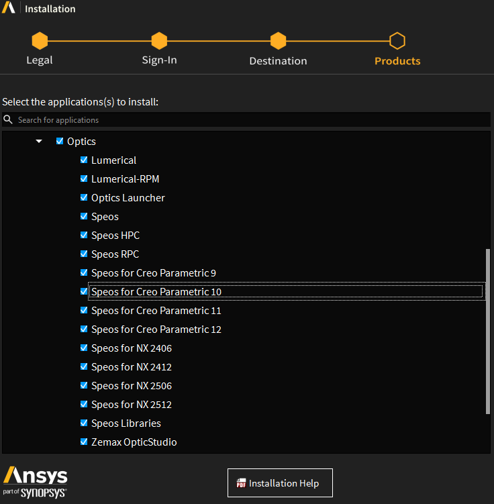
Task: Uncheck Speos for NX 2406
Action: click(84, 348)
